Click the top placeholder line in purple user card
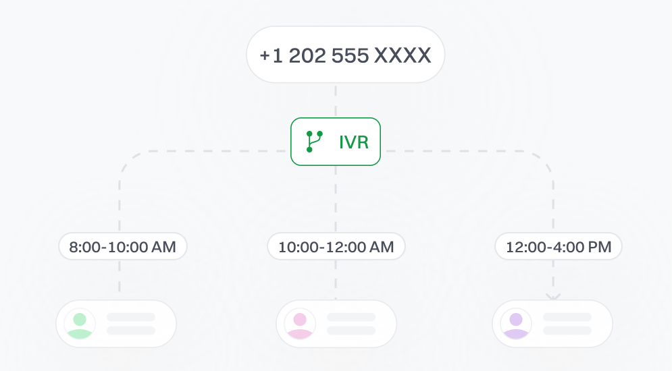This screenshot has height=371, width=672. point(567,317)
